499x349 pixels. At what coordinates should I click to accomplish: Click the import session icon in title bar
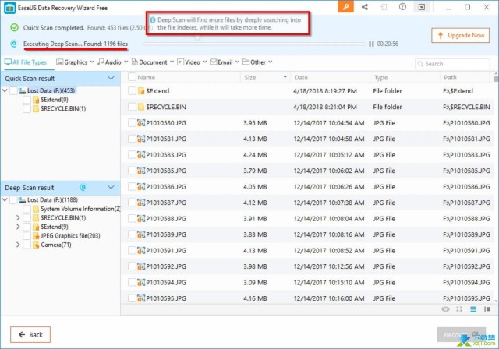[384, 7]
